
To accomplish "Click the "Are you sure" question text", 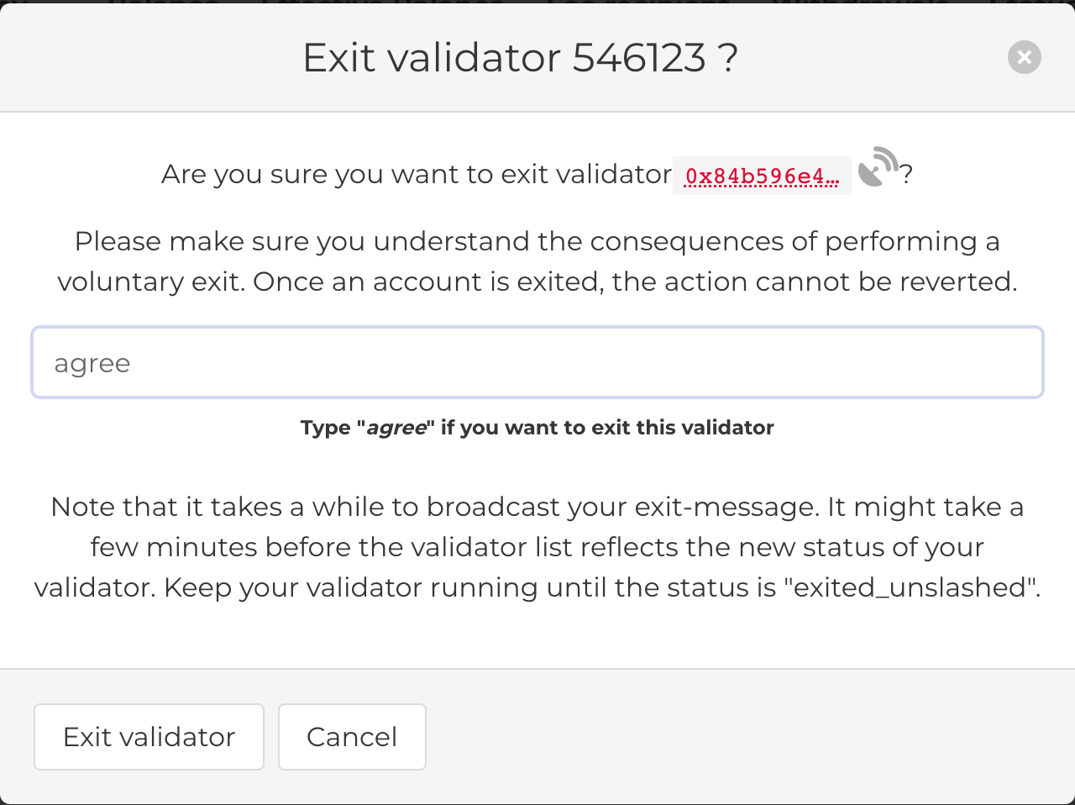I will pos(416,175).
